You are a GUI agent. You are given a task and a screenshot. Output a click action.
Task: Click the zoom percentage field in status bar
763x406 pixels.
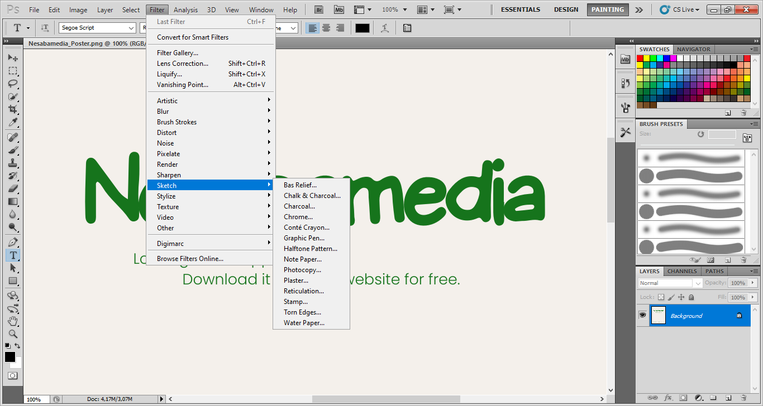tap(34, 399)
